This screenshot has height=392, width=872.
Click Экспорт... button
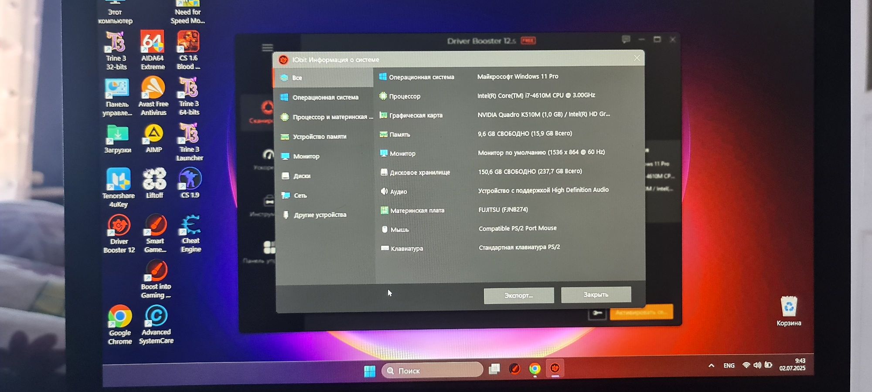click(519, 295)
